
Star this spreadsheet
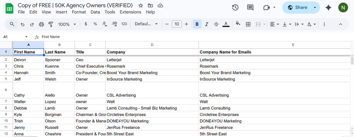point(141,6)
